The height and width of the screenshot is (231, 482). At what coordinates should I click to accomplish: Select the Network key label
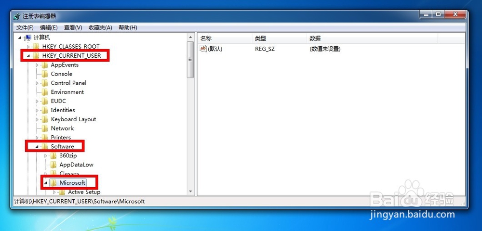(x=62, y=128)
